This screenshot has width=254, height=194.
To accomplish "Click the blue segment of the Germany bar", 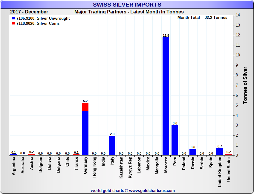I will click(85, 133).
